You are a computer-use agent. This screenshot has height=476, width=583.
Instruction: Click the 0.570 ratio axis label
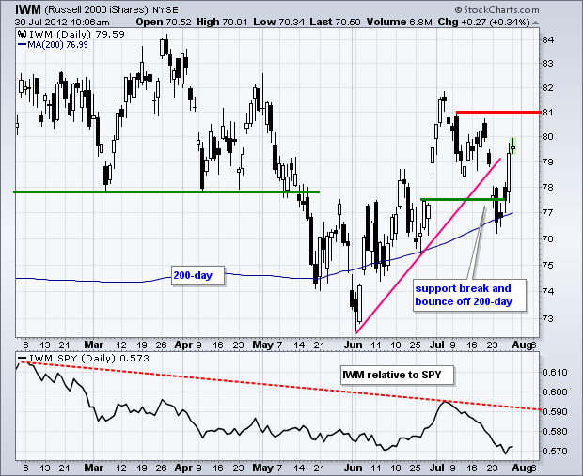[x=554, y=452]
